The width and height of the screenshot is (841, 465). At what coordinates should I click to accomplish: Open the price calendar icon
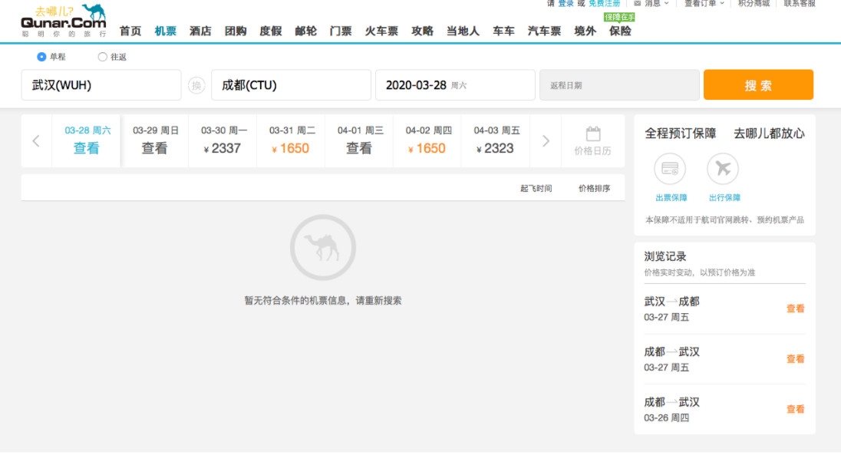coord(592,134)
